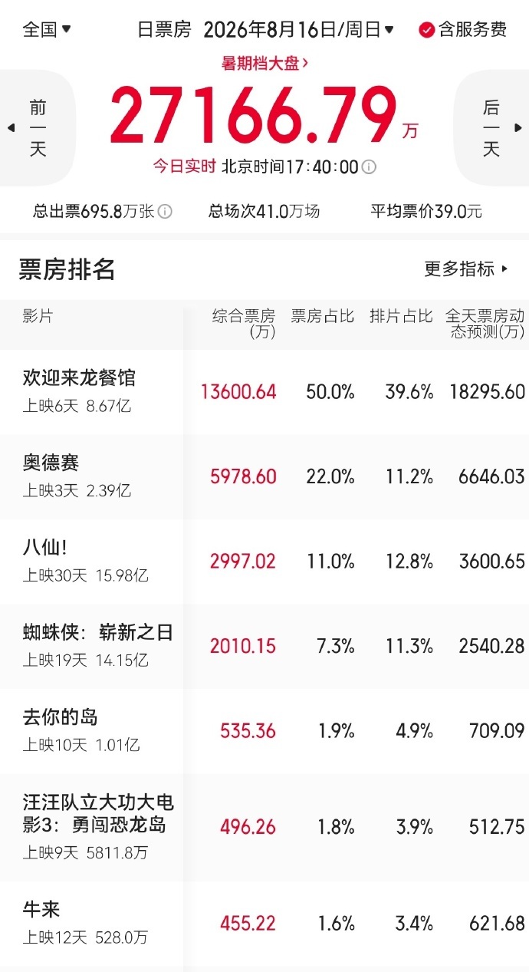This screenshot has height=972, width=529.
Task: Go to 后一天 button
Action: (x=491, y=128)
